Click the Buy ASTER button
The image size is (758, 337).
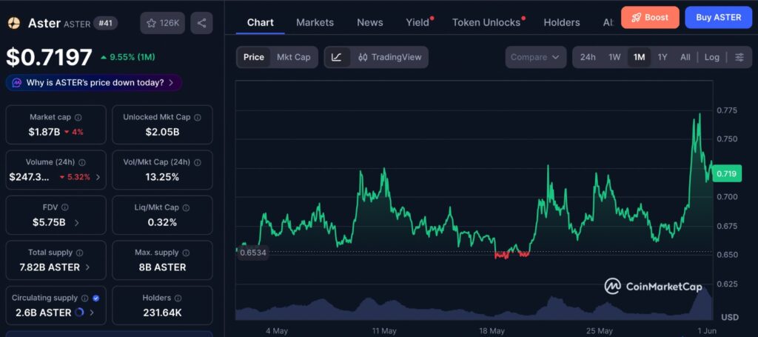pos(718,18)
